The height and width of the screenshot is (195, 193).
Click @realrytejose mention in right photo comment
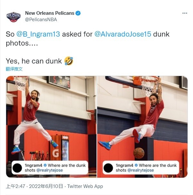pos(141,170)
